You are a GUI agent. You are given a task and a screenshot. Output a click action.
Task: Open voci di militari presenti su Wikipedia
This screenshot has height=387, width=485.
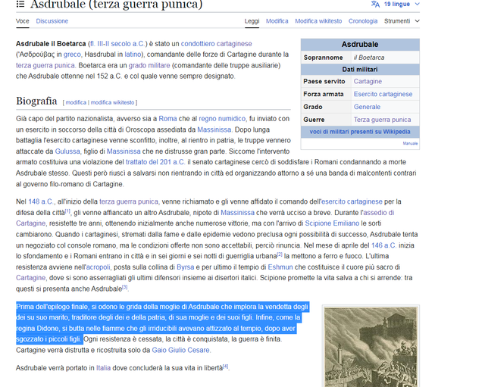pos(360,132)
